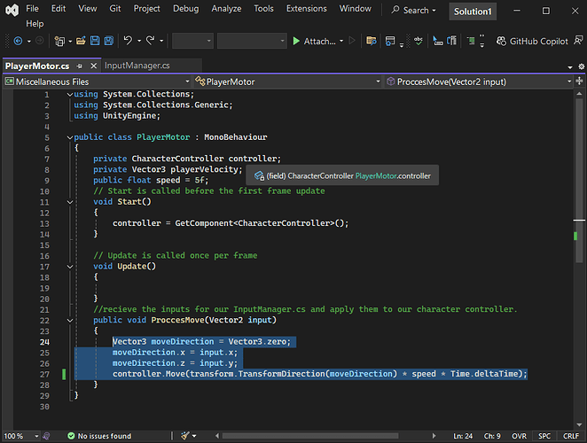Open the Extensions menu

pyautogui.click(x=306, y=9)
